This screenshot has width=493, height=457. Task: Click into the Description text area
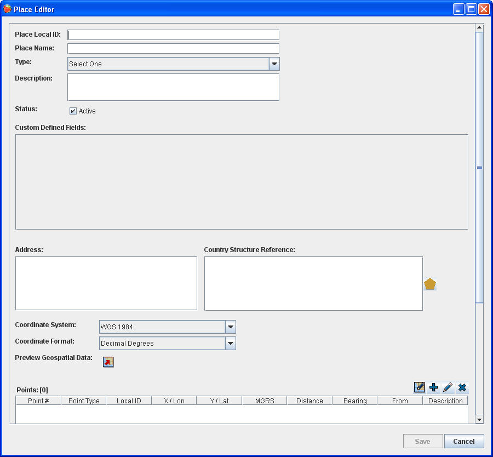pos(173,87)
